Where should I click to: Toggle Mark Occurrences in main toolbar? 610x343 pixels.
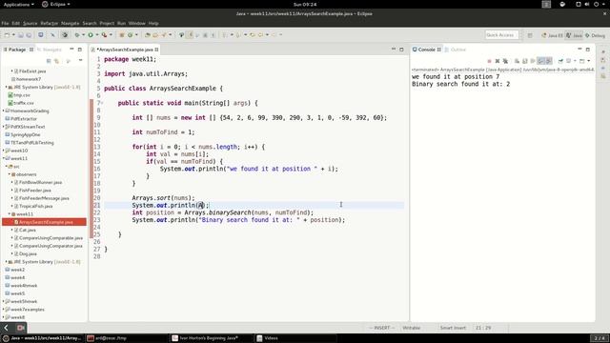coord(190,35)
